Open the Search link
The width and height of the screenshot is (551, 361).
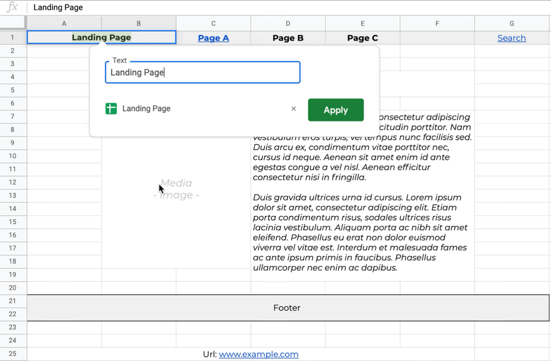[511, 38]
